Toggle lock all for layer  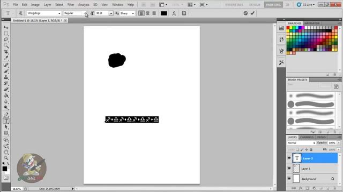311,149
